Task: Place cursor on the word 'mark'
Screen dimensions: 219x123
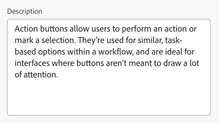Action: click(x=24, y=40)
